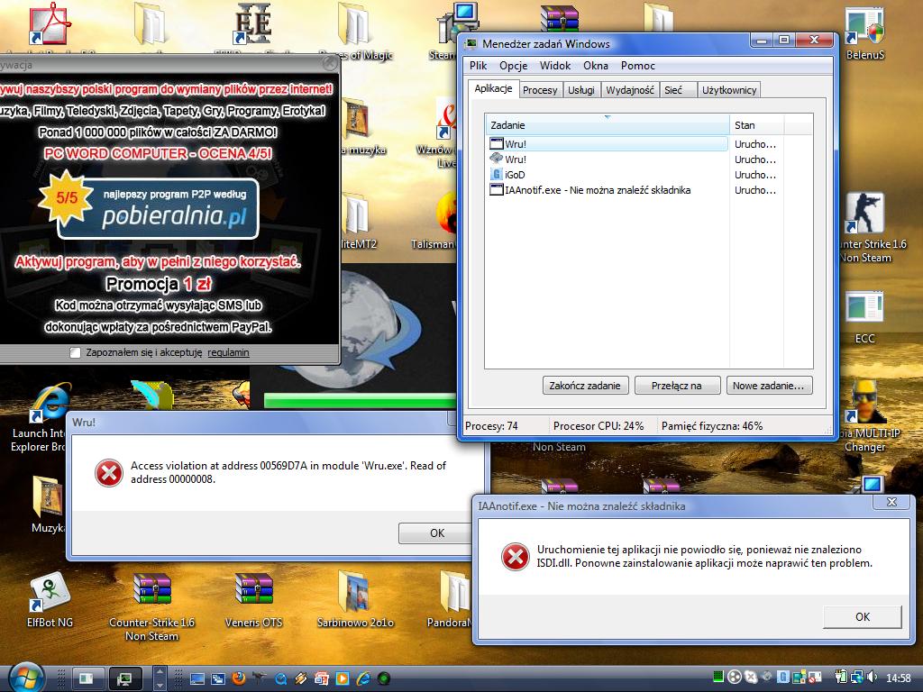The width and height of the screenshot is (923, 692).
Task: Open the Plik menu in Task Manager
Action: click(478, 65)
